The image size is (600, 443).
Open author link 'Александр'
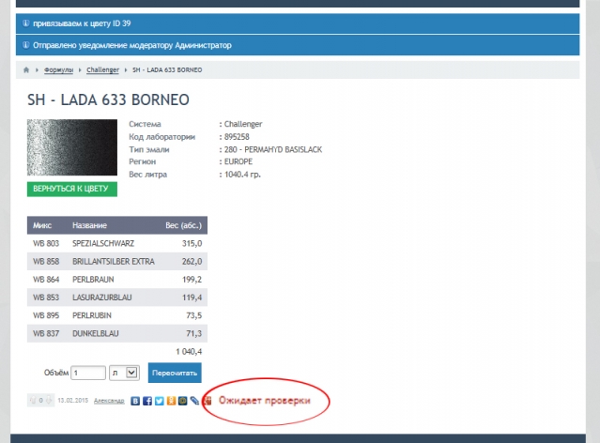[109, 401]
